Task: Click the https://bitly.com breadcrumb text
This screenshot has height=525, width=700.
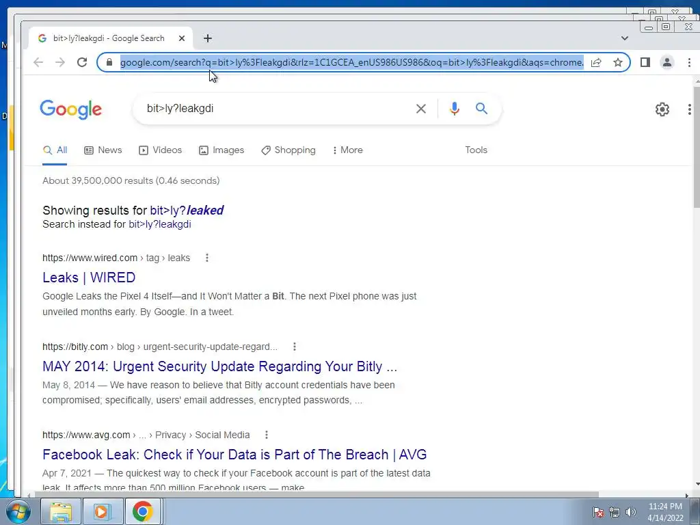Action: tap(75, 347)
